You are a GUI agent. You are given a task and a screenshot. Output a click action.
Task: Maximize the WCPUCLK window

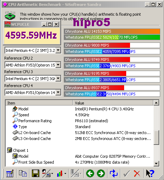(x=50, y=24)
